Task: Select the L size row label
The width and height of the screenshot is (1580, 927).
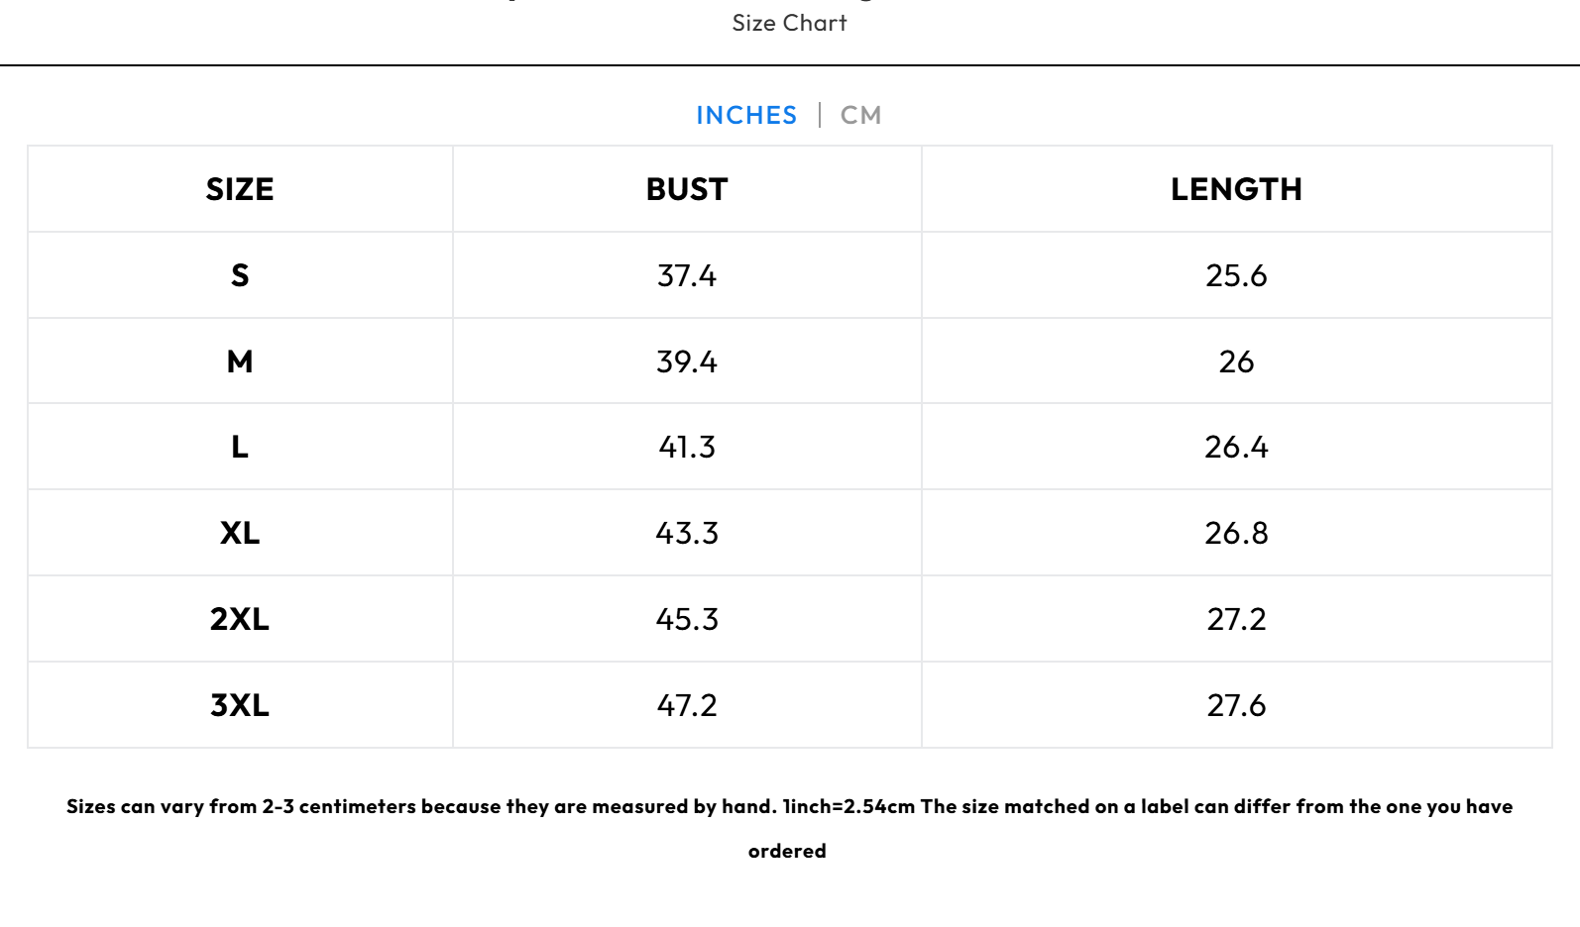Action: tap(240, 448)
